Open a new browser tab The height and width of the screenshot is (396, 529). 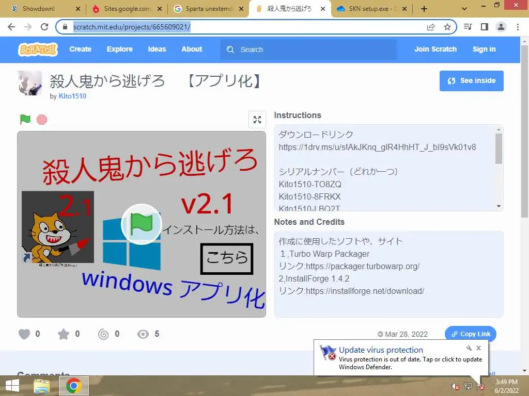(424, 9)
